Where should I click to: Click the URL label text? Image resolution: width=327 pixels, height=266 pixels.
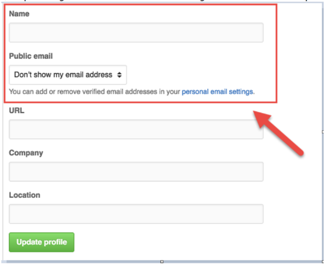pyautogui.click(x=17, y=110)
